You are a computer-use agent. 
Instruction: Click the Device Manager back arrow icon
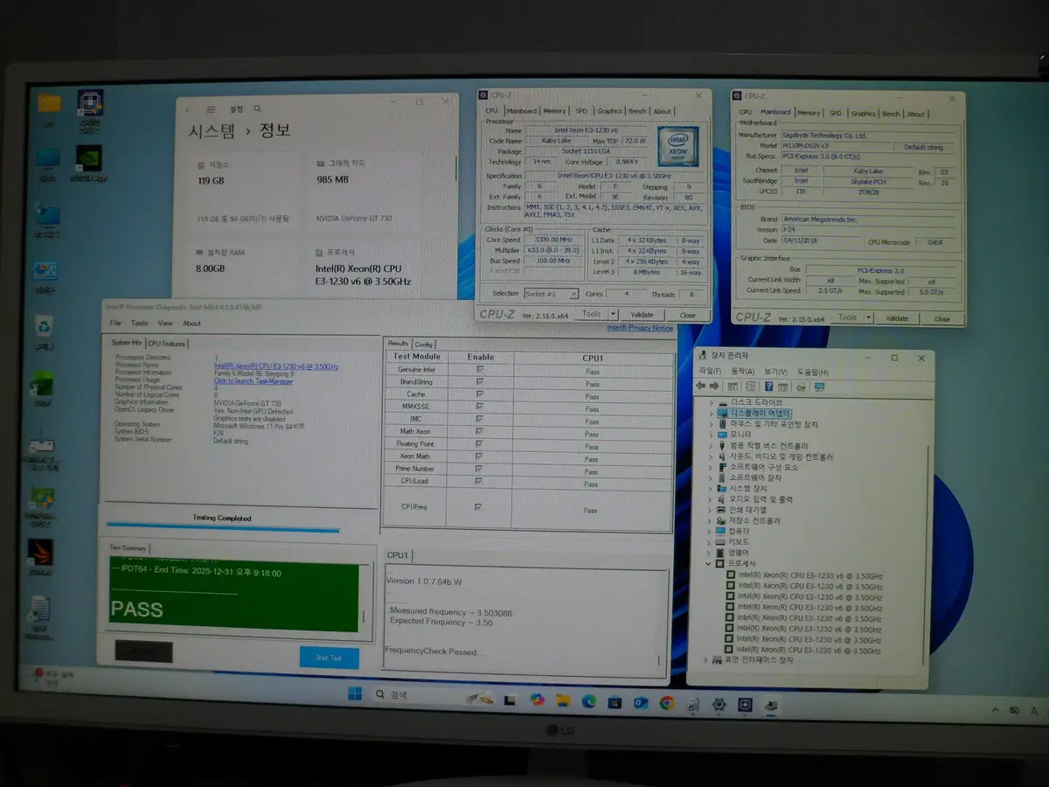(x=700, y=387)
